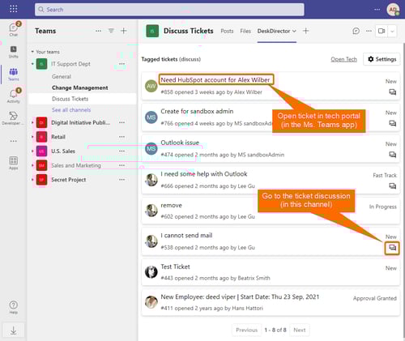Expand the meeting options dropdown arrow
Image resolution: width=405 pixels, height=341 pixels.
click(x=392, y=31)
